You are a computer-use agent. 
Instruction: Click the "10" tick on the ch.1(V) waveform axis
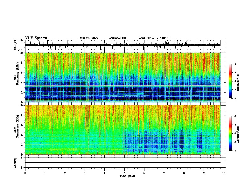coord(21,40)
